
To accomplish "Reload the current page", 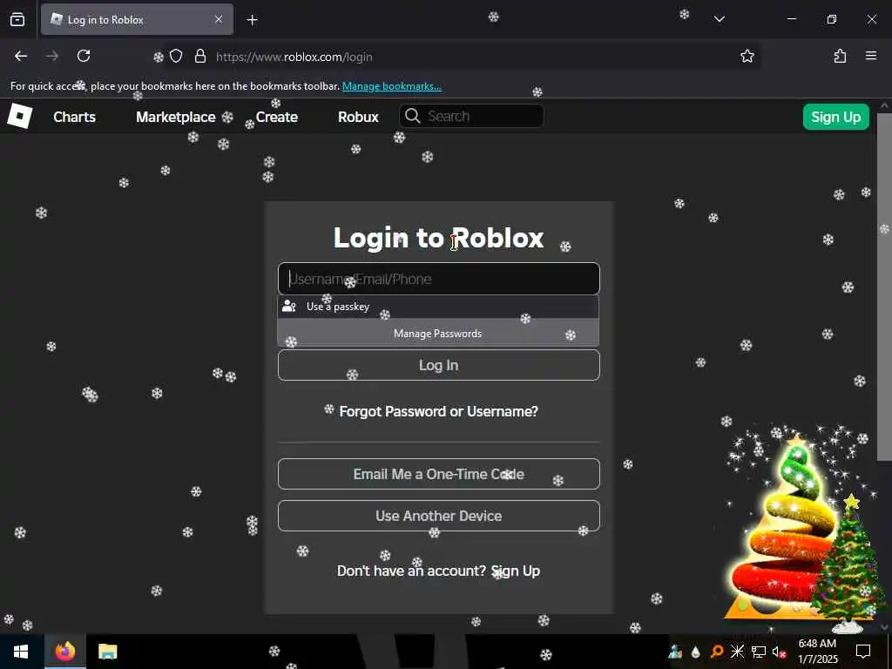I will (84, 56).
